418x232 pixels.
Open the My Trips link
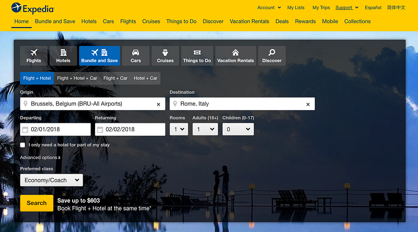(321, 7)
